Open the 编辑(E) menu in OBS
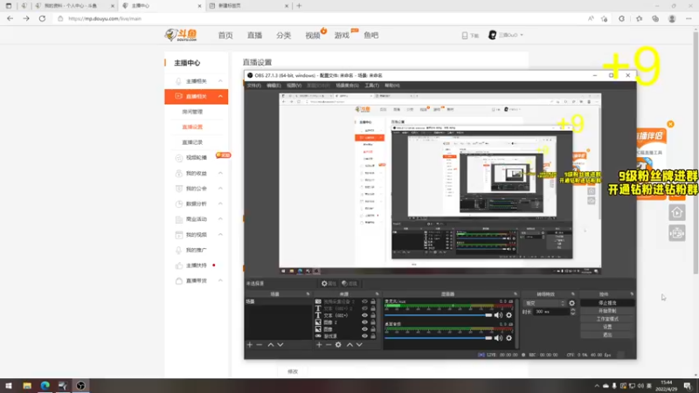The image size is (699, 393). pyautogui.click(x=273, y=85)
